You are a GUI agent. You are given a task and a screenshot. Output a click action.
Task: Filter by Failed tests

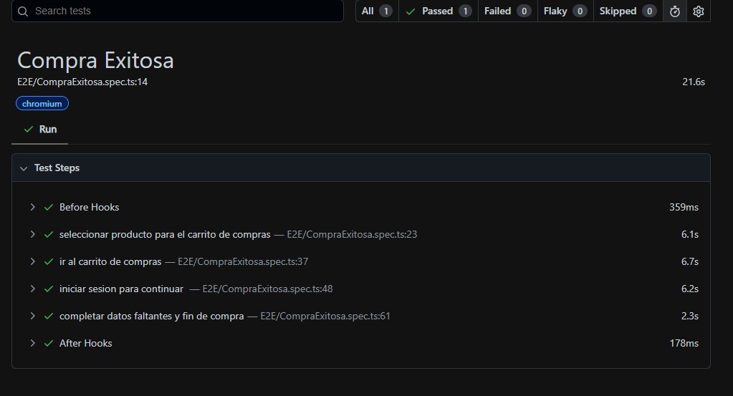[507, 11]
